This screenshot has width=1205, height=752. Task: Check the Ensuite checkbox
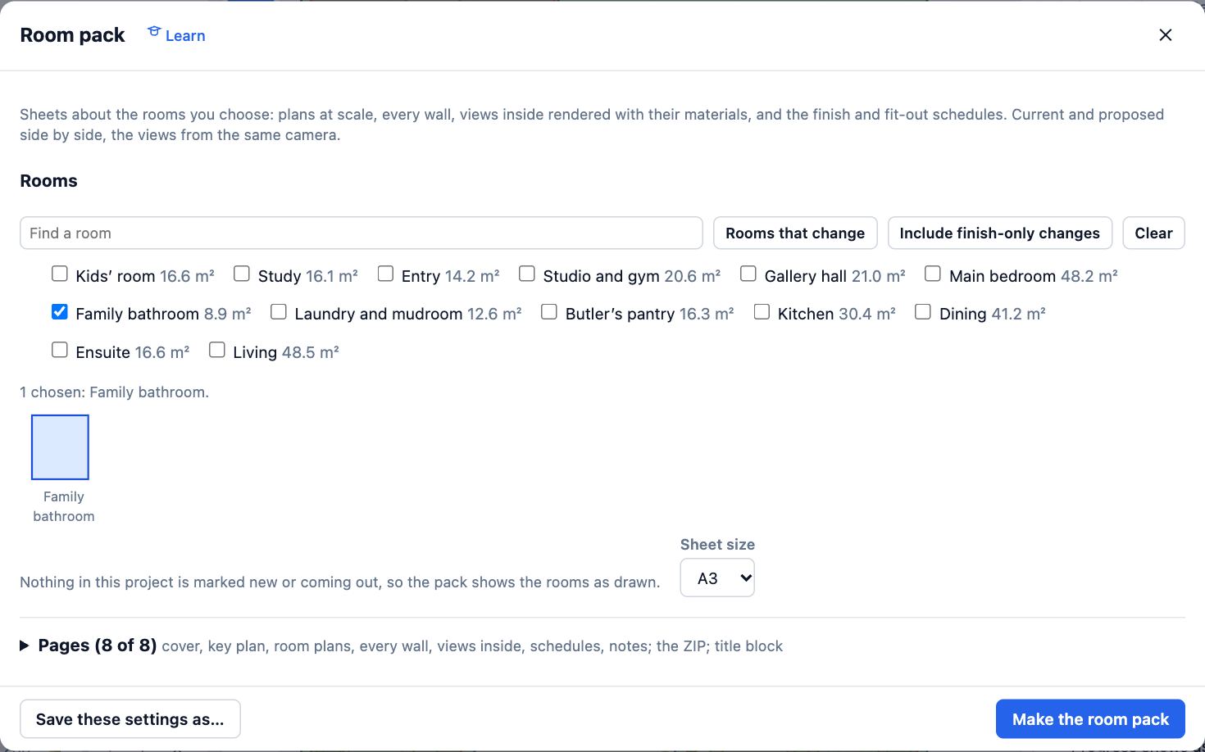(60, 351)
